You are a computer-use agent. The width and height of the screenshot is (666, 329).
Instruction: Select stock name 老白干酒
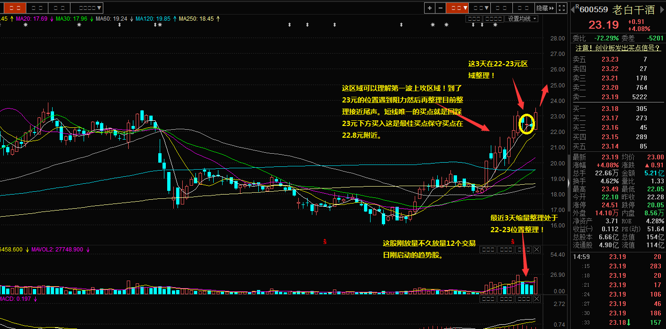tap(633, 9)
